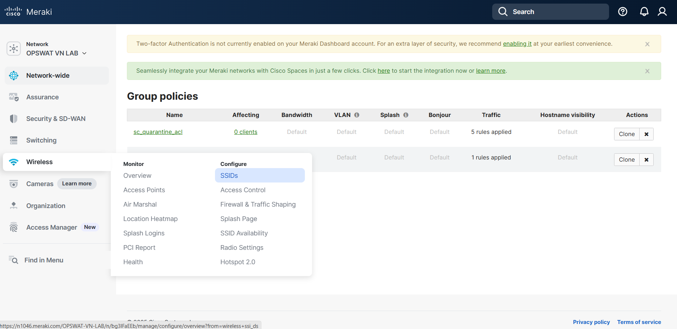The image size is (677, 329).
Task: Open the Terms of service link
Action: pos(639,322)
